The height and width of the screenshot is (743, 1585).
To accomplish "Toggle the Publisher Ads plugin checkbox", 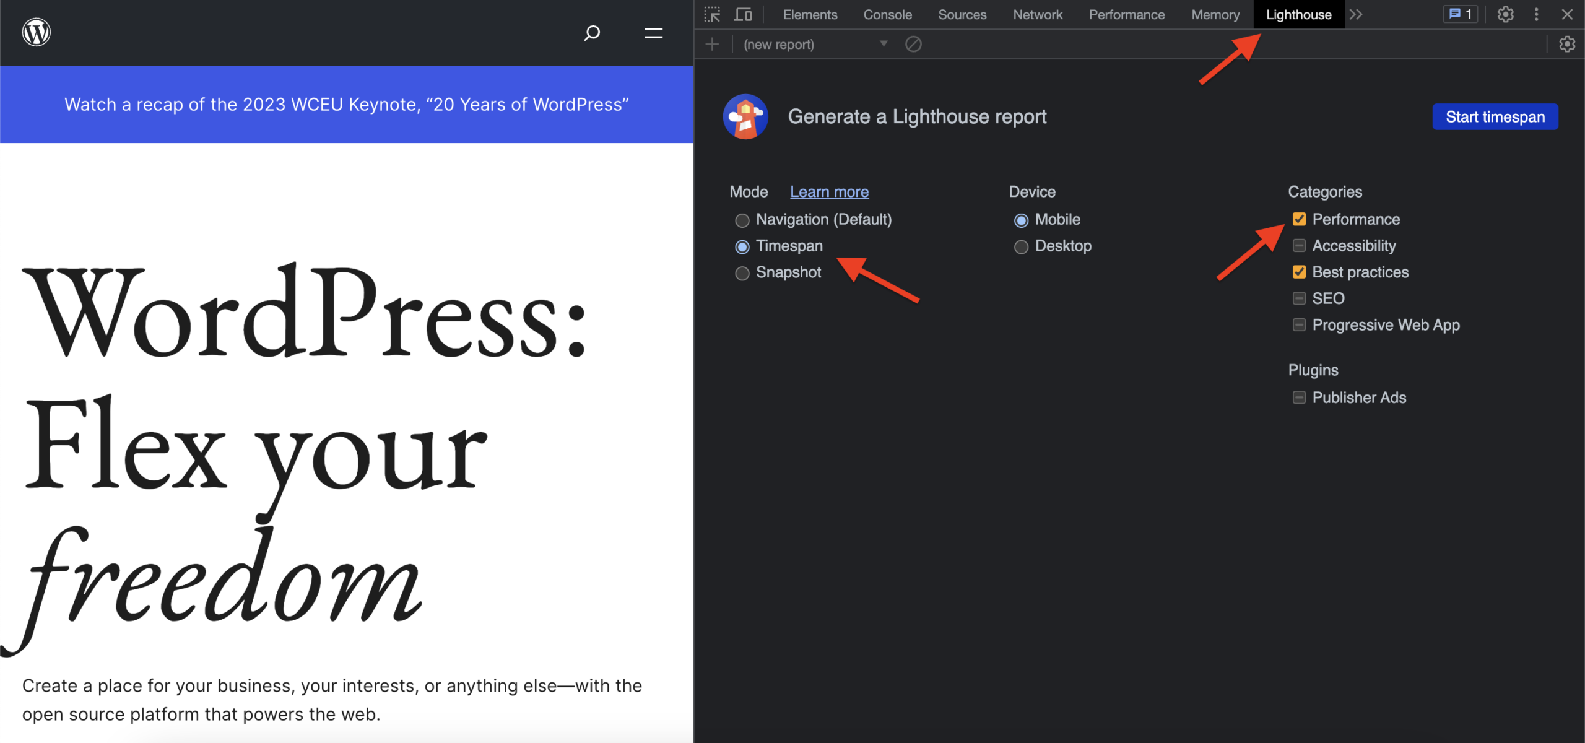I will coord(1299,398).
